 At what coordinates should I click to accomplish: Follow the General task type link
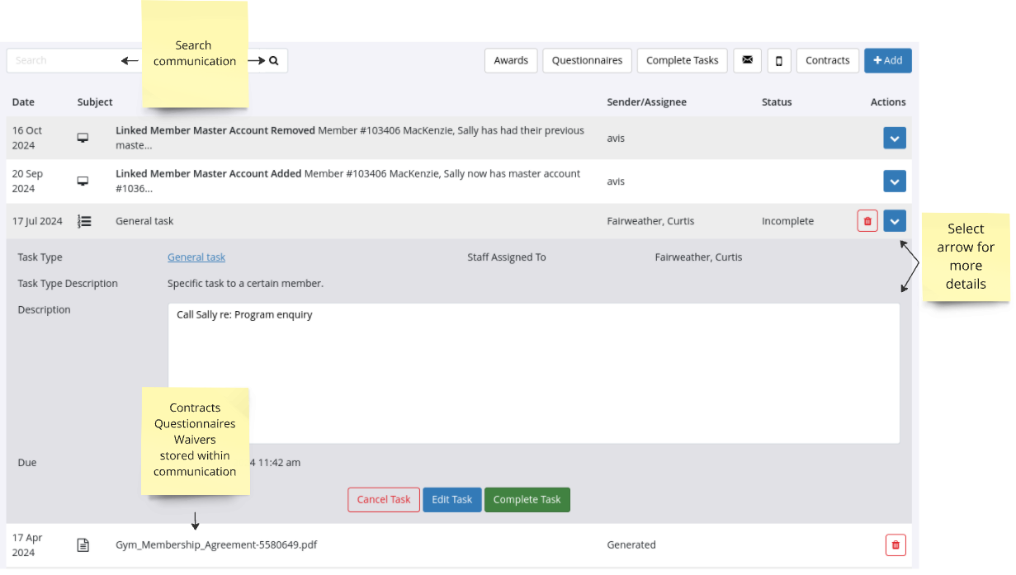coord(196,257)
